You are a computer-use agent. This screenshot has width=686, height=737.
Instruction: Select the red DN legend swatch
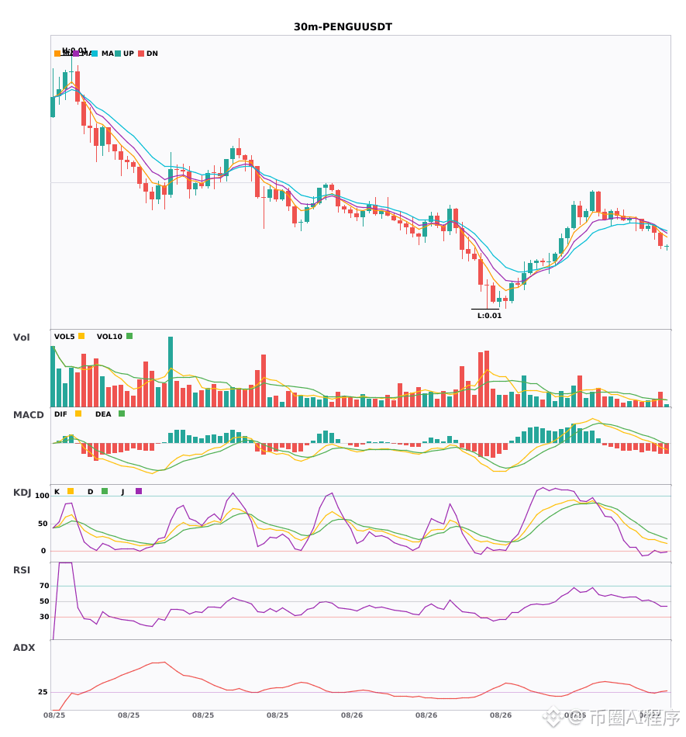click(x=141, y=54)
